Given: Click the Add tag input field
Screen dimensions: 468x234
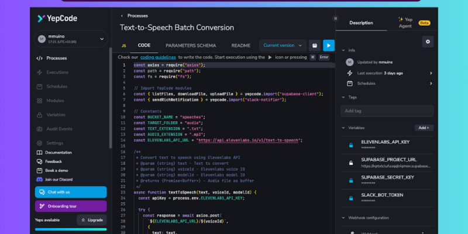Looking at the screenshot, I should coord(387,111).
